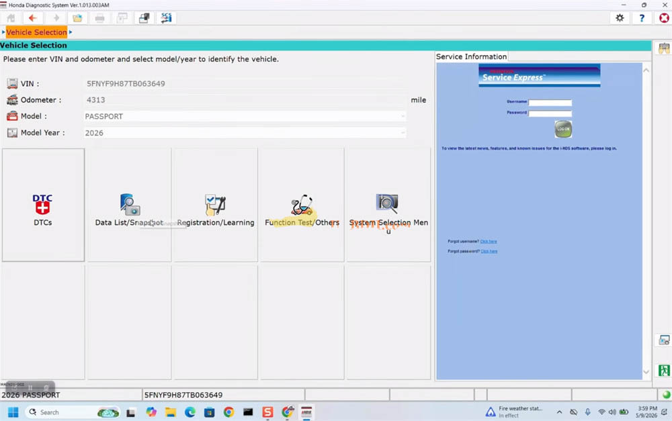The width and height of the screenshot is (672, 421).
Task: Open Copilot from the taskbar
Action: point(151,412)
